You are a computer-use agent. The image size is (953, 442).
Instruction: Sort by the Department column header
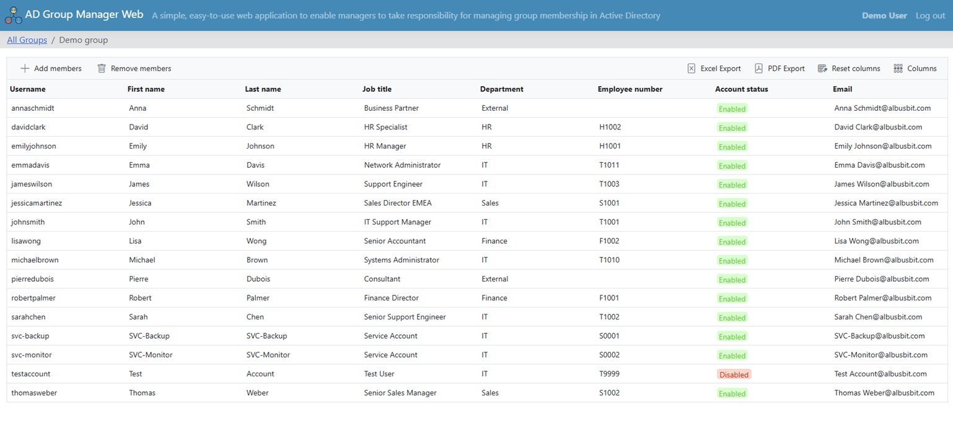pos(501,89)
